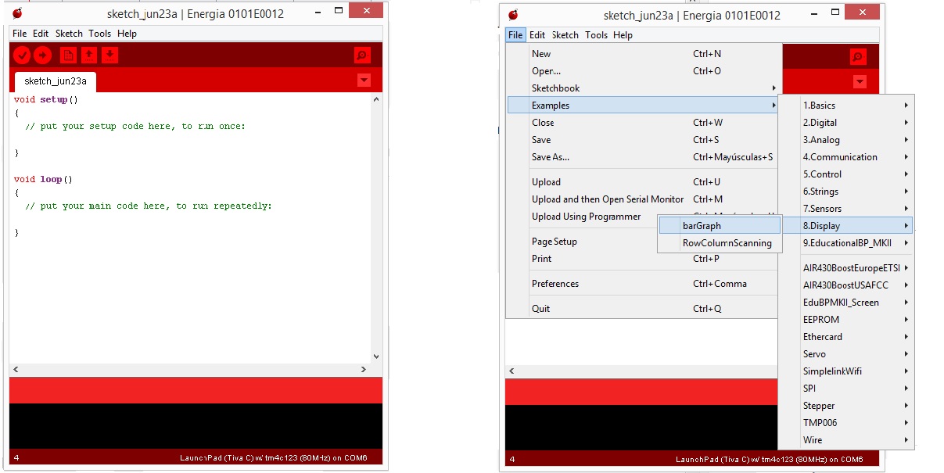Select sketch_jun23a tab in left window
Viewport: 944px width, 473px height.
pos(55,81)
